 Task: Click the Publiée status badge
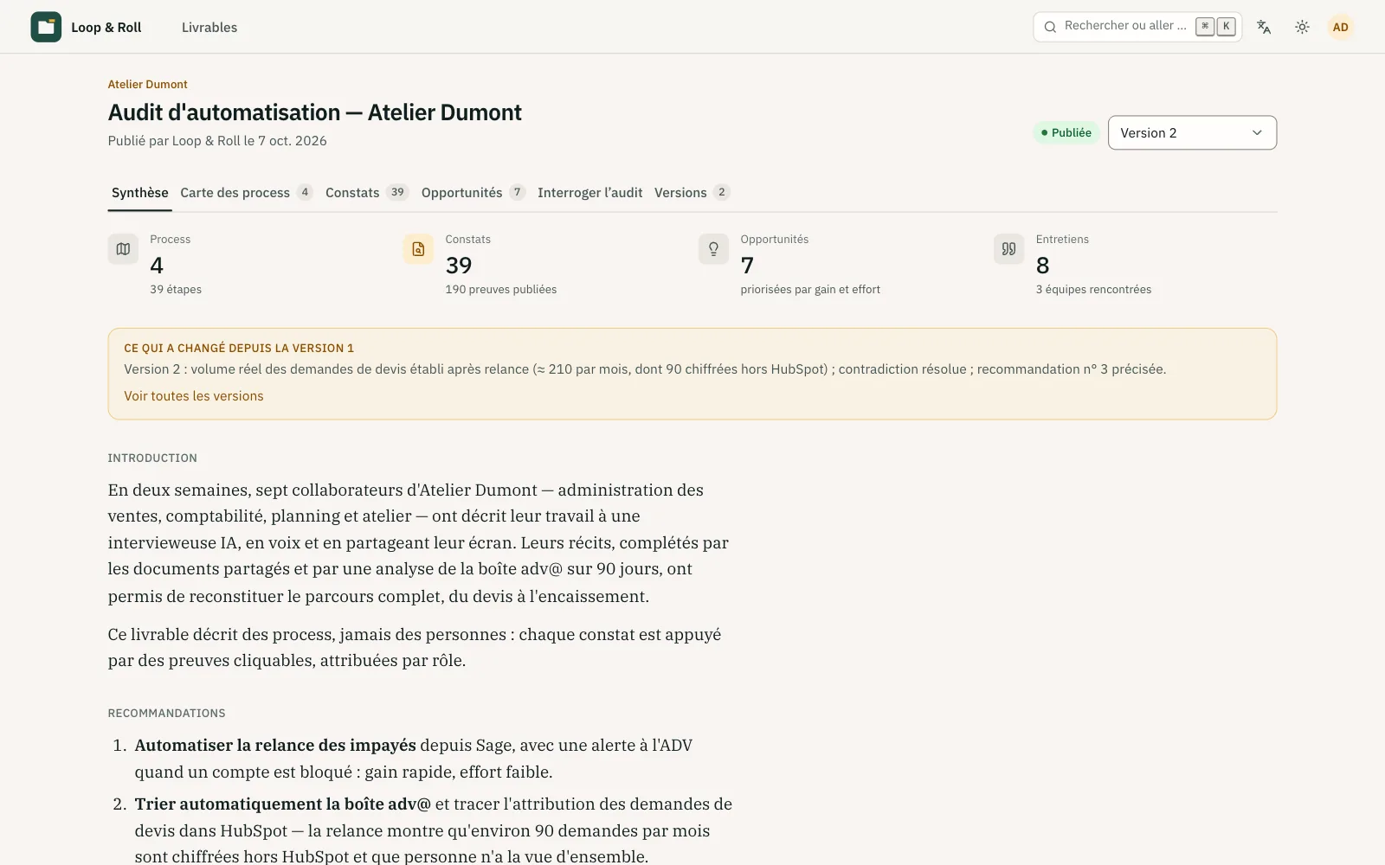[1066, 132]
